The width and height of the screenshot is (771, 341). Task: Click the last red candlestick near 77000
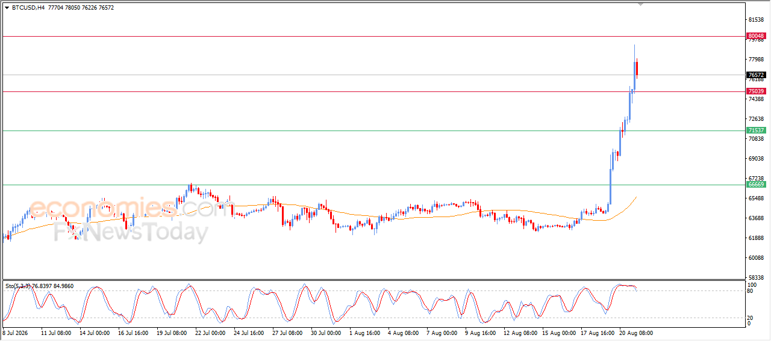tap(638, 67)
